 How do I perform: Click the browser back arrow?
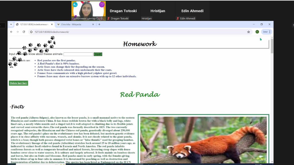pos(11,32)
